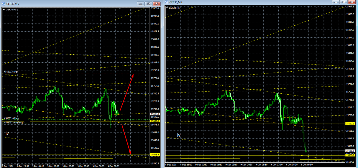
Task: Open the GER30,M5 dropdown triangle in right chart
Action: click(x=166, y=8)
